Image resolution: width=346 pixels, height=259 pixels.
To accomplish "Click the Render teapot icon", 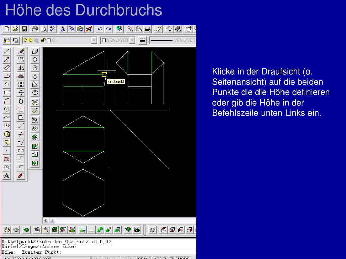I will click(26, 230).
